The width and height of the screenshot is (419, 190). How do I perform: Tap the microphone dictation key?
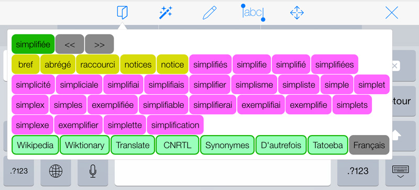pos(93,171)
